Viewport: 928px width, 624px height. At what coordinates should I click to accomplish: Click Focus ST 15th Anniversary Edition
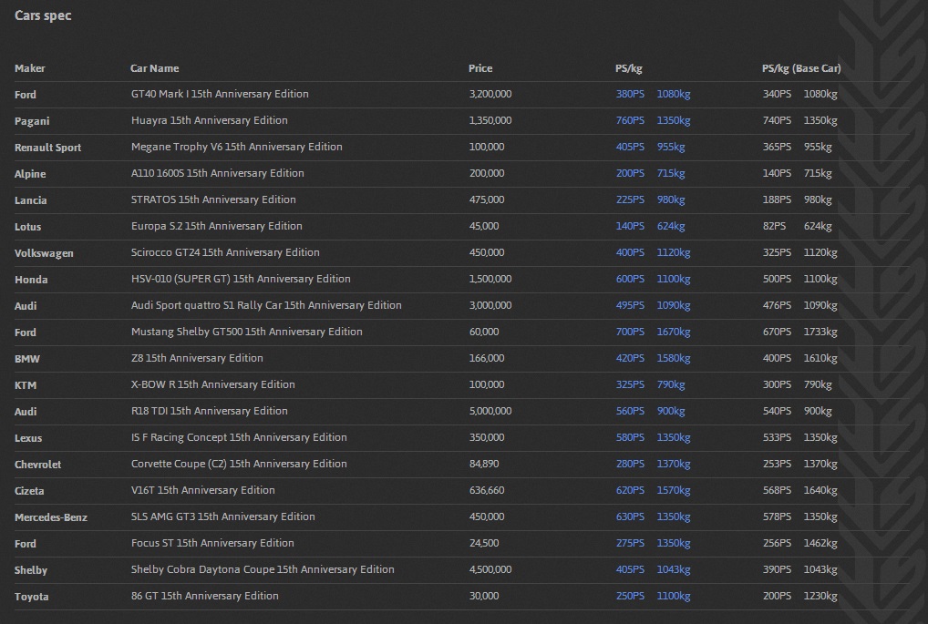coord(212,543)
